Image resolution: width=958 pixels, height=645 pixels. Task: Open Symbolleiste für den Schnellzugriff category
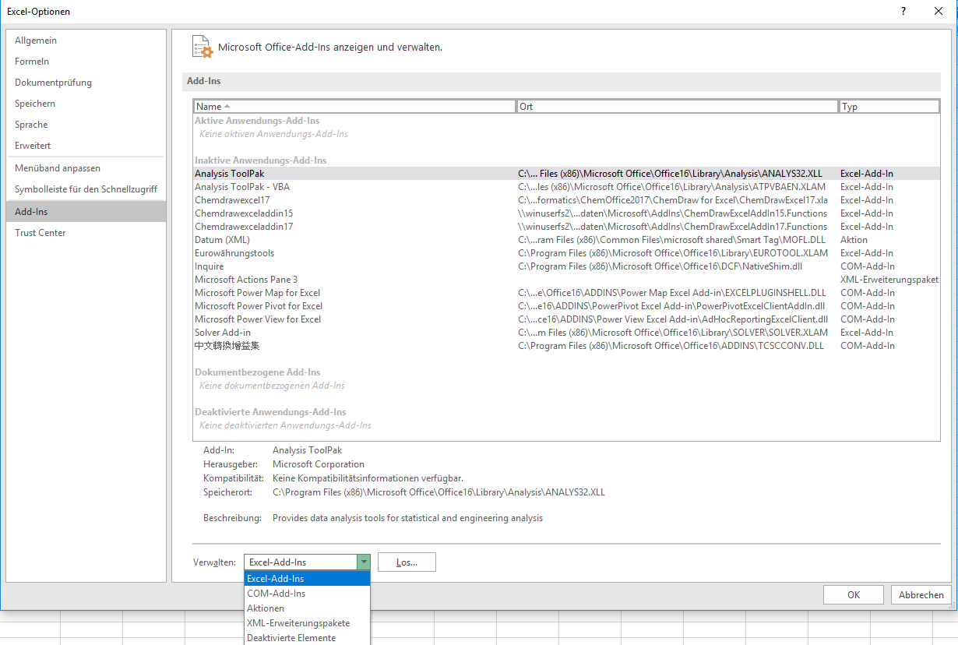point(86,189)
